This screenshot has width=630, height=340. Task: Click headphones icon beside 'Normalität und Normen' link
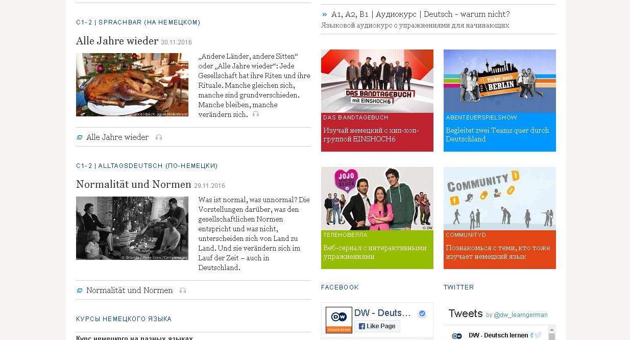point(183,290)
